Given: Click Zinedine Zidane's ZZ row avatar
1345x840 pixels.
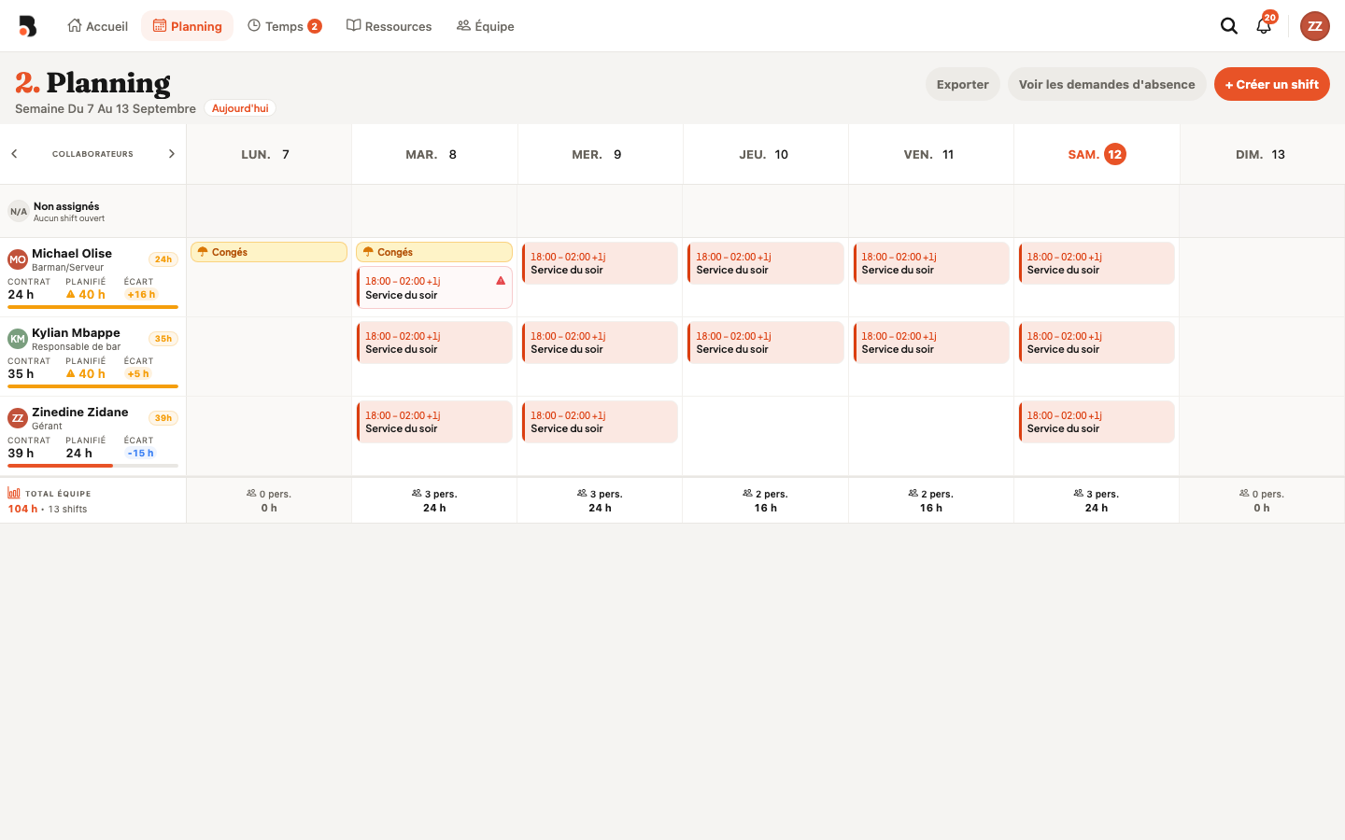Looking at the screenshot, I should tap(18, 418).
